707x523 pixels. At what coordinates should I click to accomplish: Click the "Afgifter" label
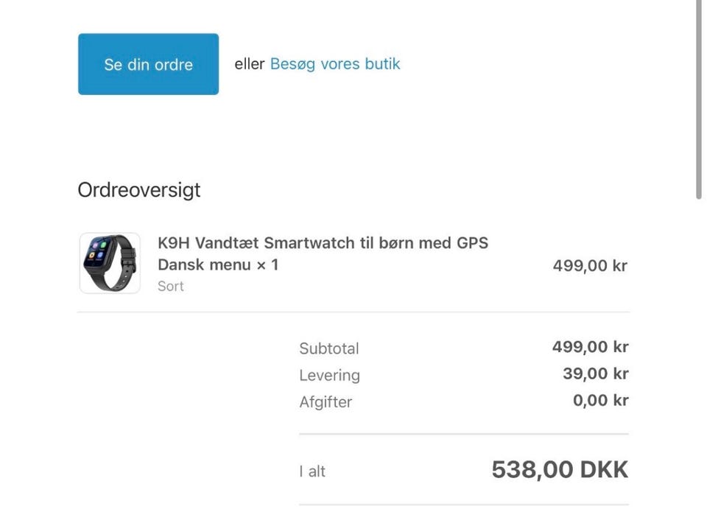point(326,401)
